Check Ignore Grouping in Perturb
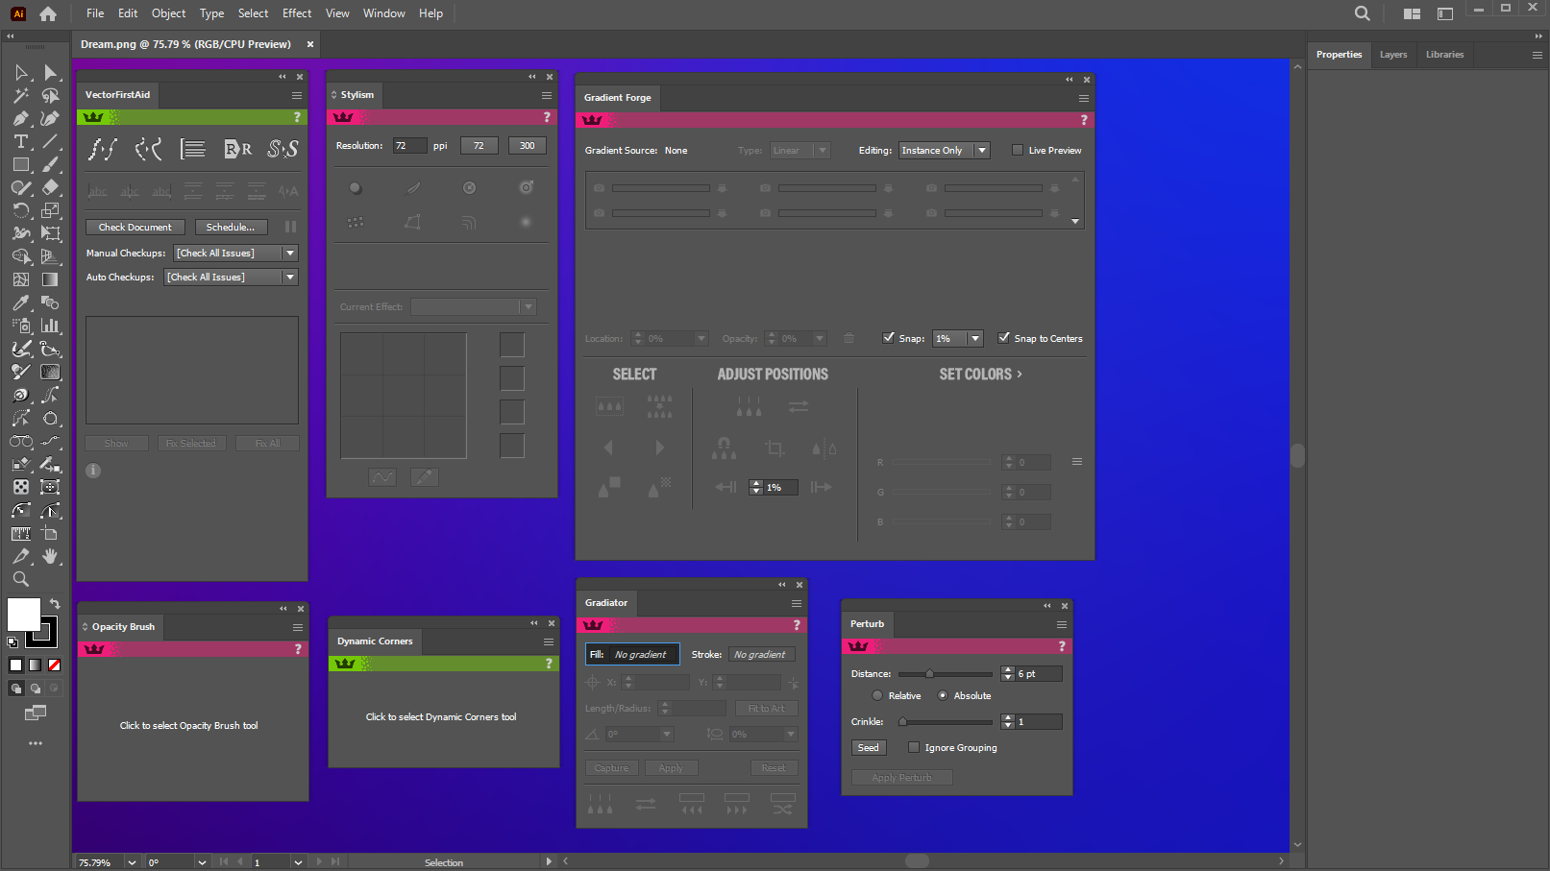This screenshot has height=871, width=1550. tap(914, 747)
